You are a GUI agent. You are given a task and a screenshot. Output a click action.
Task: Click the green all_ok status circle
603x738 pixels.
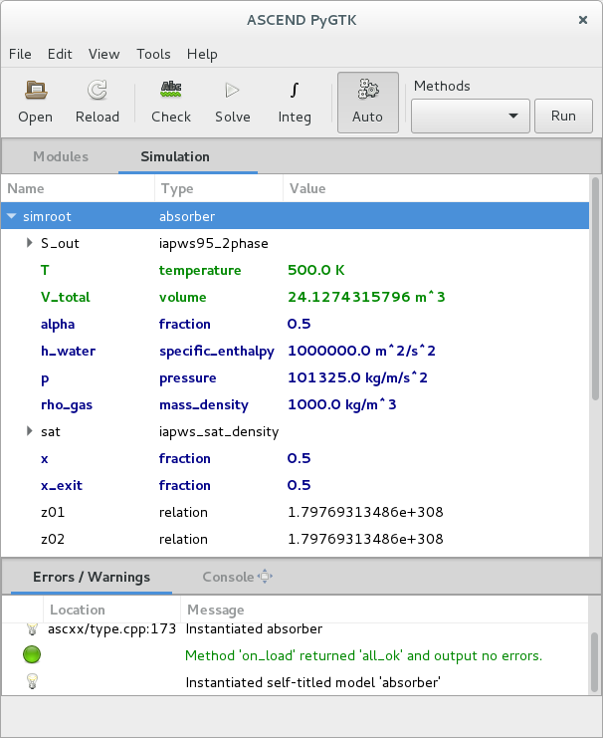[x=32, y=655]
